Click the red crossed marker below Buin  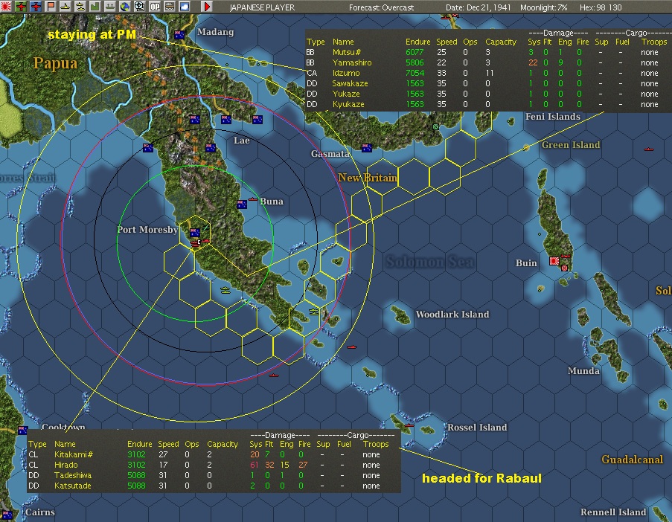coord(564,268)
